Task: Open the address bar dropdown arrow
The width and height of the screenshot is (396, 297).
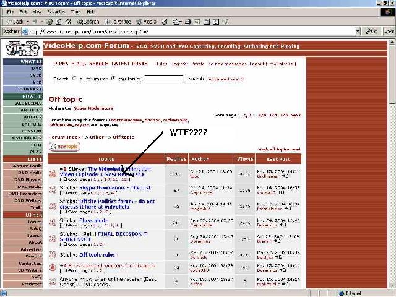Action: pyautogui.click(x=358, y=32)
